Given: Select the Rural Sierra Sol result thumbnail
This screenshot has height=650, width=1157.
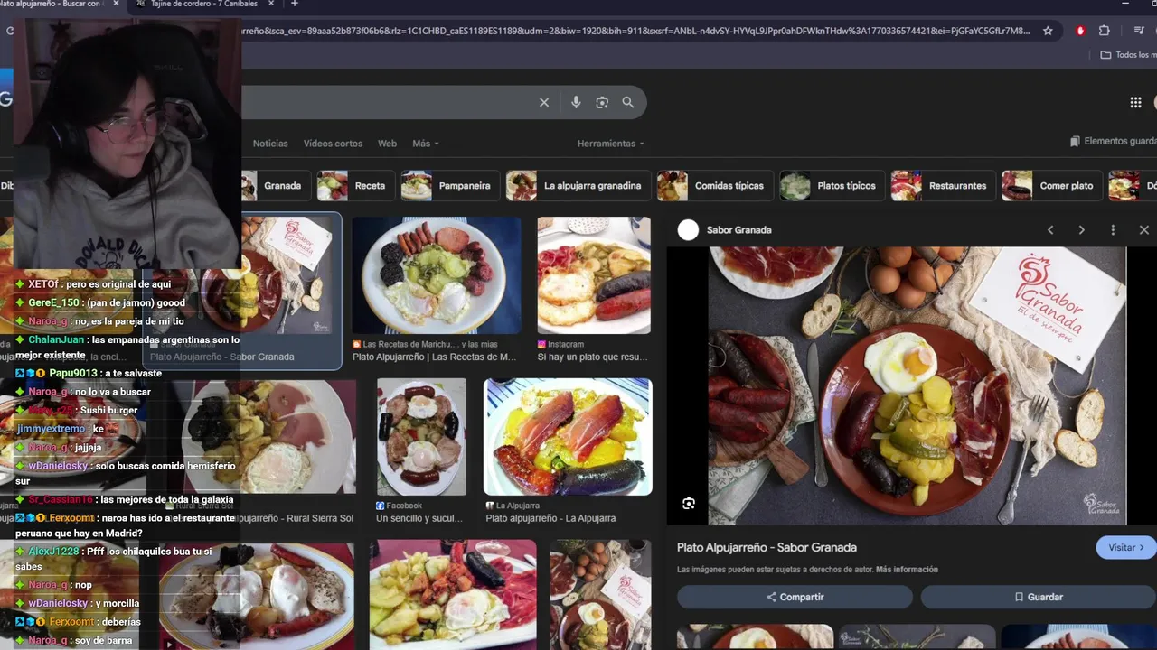Looking at the screenshot, I should 268,437.
